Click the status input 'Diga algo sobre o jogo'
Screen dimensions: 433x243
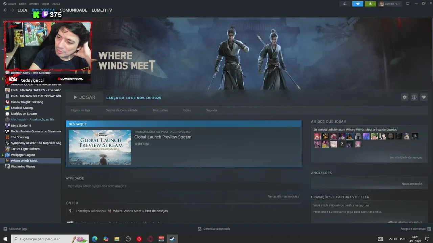(x=183, y=186)
